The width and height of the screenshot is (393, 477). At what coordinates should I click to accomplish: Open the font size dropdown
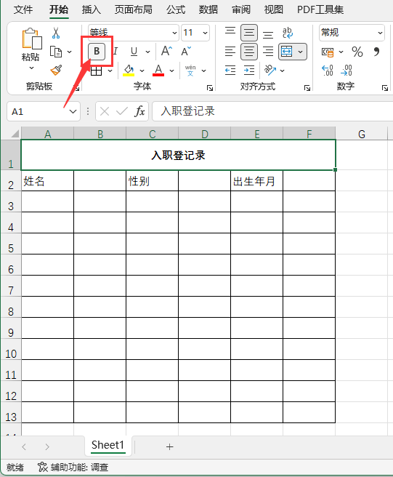point(205,33)
